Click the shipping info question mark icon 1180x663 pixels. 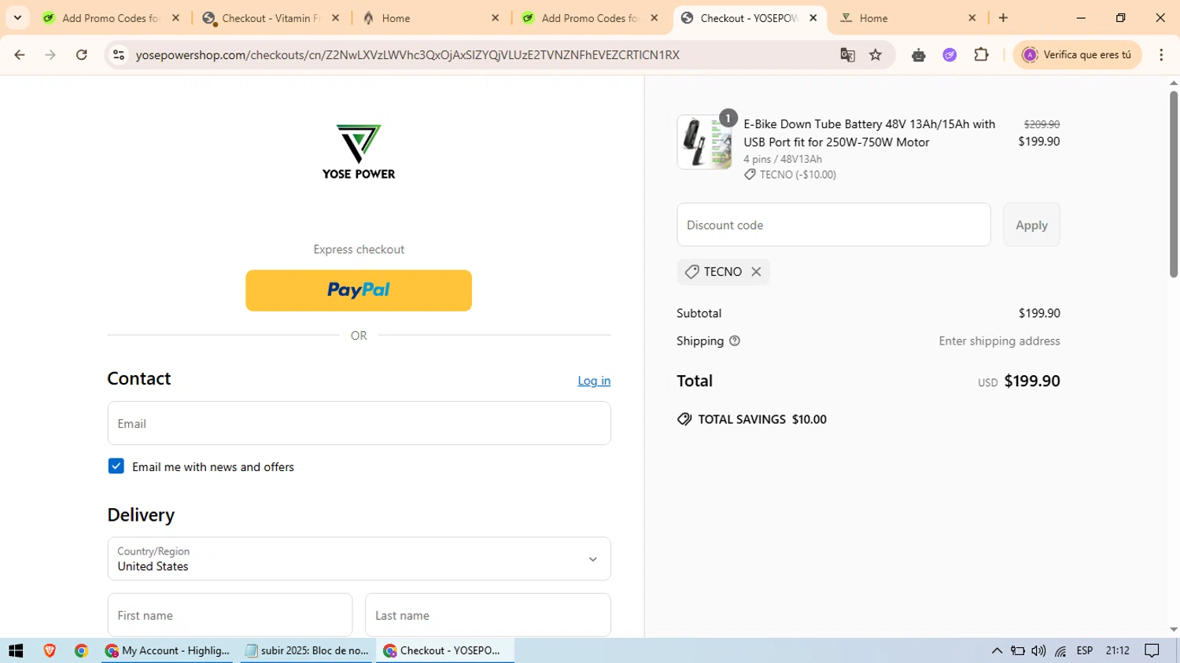pyautogui.click(x=735, y=341)
